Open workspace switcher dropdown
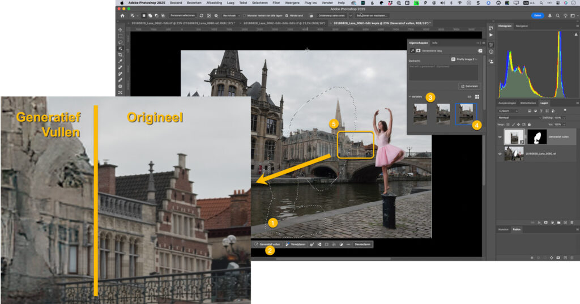The width and height of the screenshot is (580, 304). [x=573, y=15]
